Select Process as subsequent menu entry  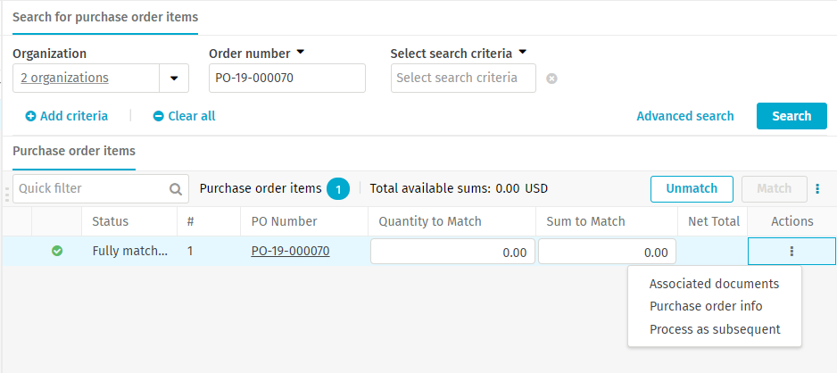[714, 330]
